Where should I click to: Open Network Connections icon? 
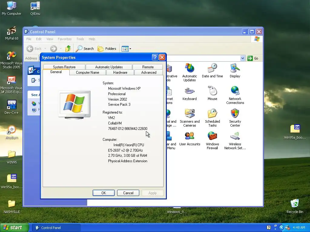[235, 95]
